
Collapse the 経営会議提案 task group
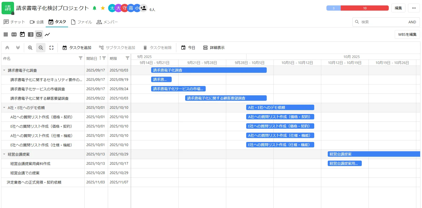pos(4,154)
